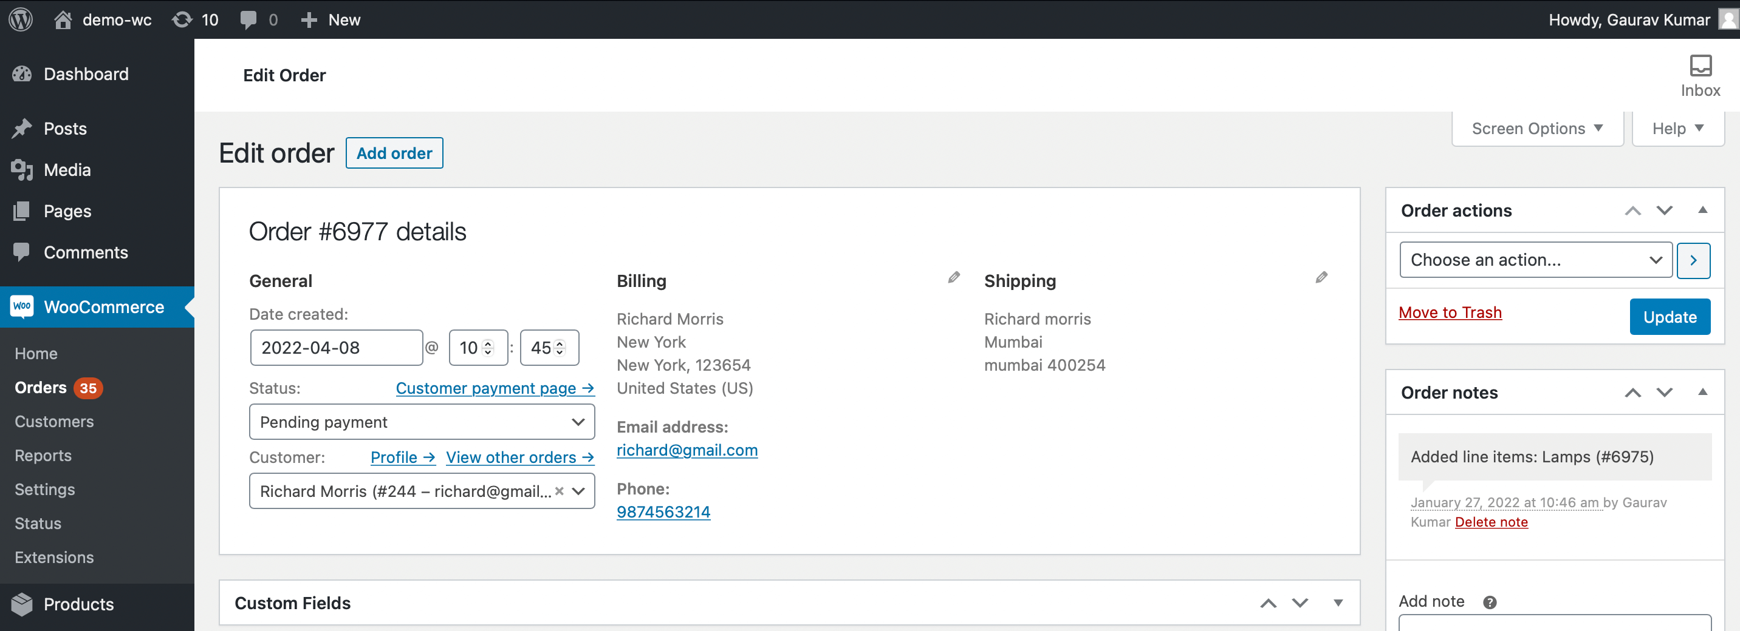The image size is (1740, 631).
Task: Open the help icon beside Add note
Action: click(1490, 602)
